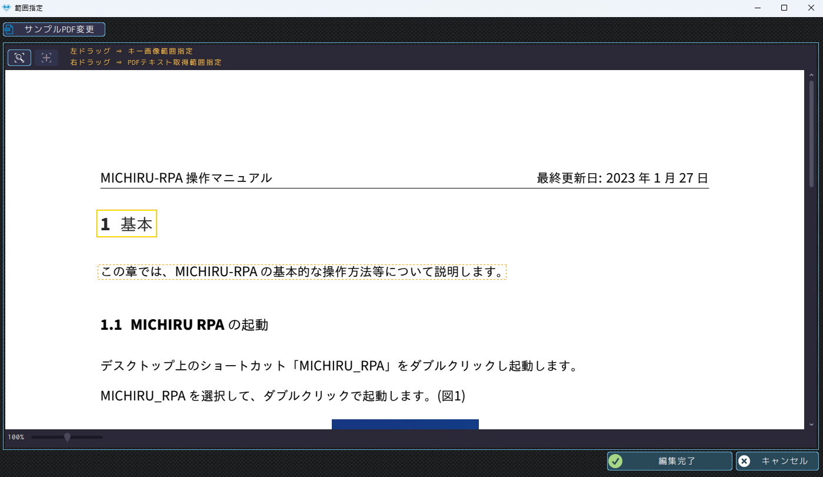Select the magnifier area-select tool
The width and height of the screenshot is (823, 477).
(x=19, y=58)
